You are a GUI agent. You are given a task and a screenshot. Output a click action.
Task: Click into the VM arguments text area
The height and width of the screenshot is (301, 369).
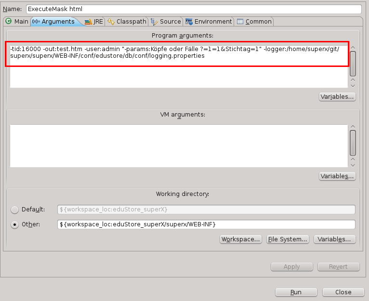pyautogui.click(x=179, y=146)
